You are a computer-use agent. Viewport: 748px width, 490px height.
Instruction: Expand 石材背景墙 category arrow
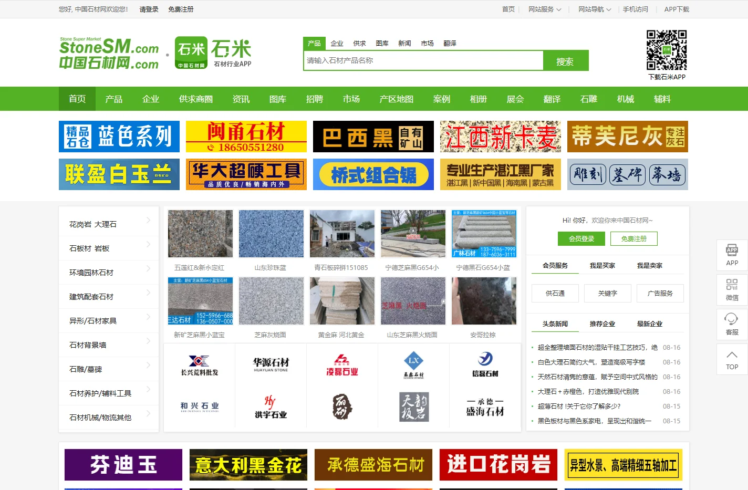click(x=149, y=341)
